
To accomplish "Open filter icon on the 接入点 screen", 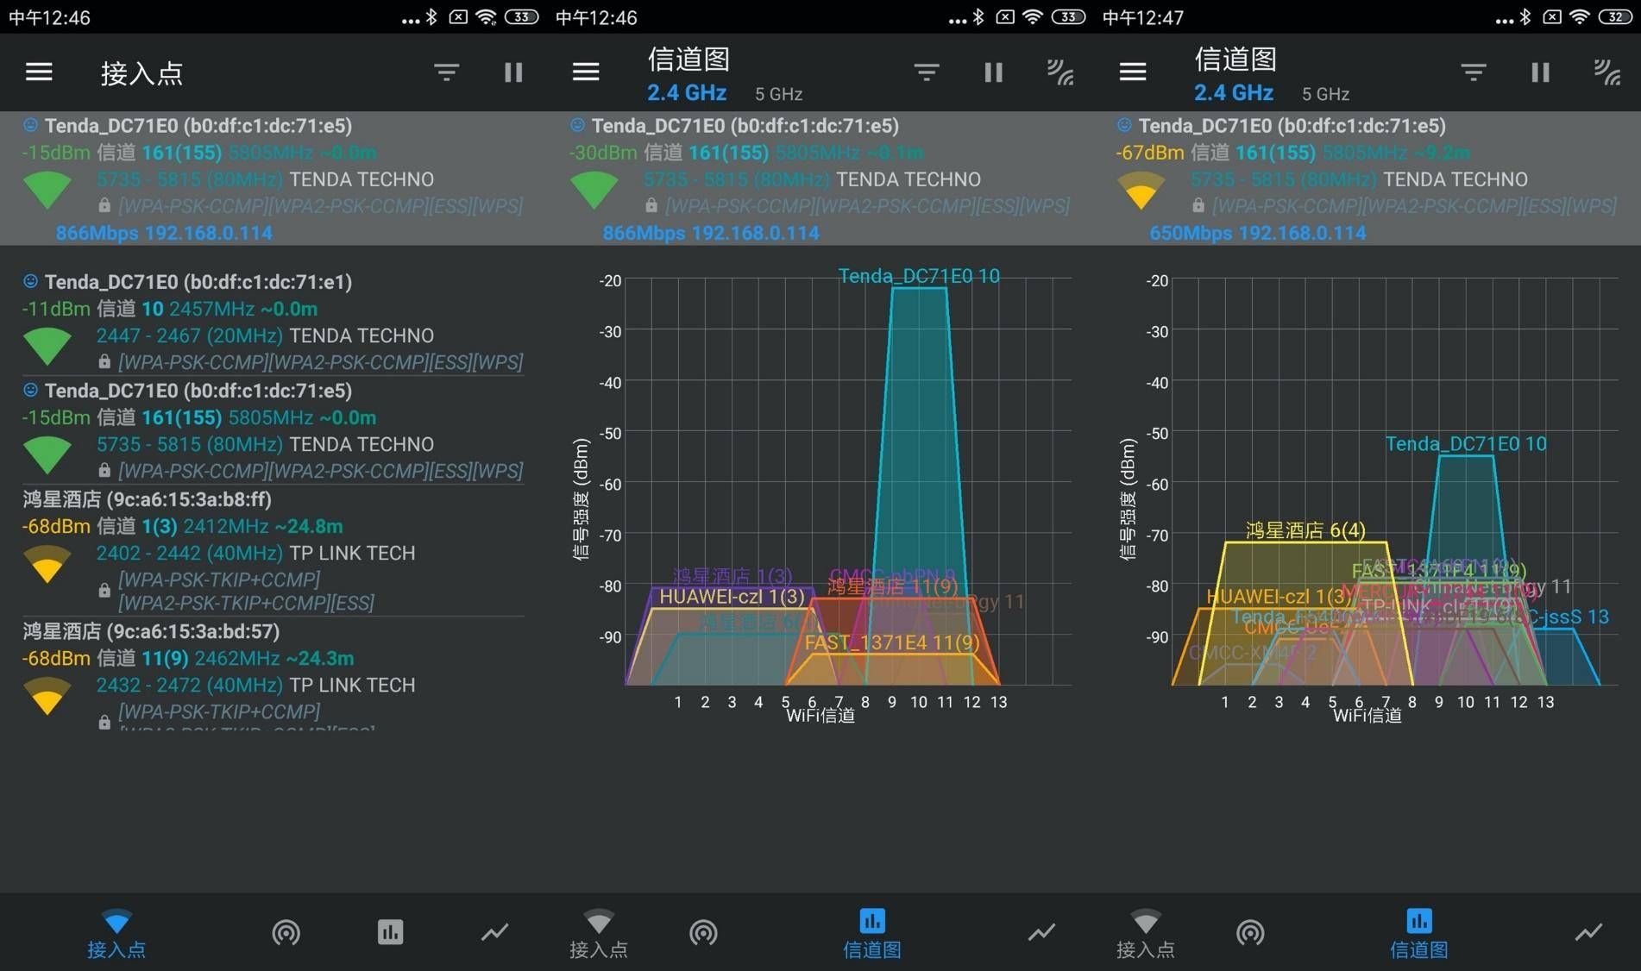I will [x=446, y=72].
